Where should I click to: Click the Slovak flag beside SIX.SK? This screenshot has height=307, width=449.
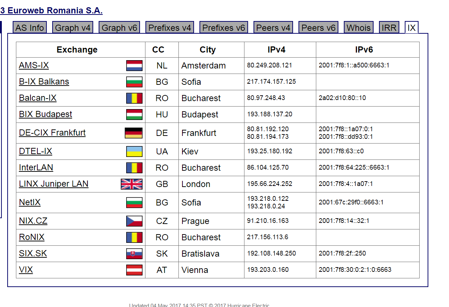[134, 254]
